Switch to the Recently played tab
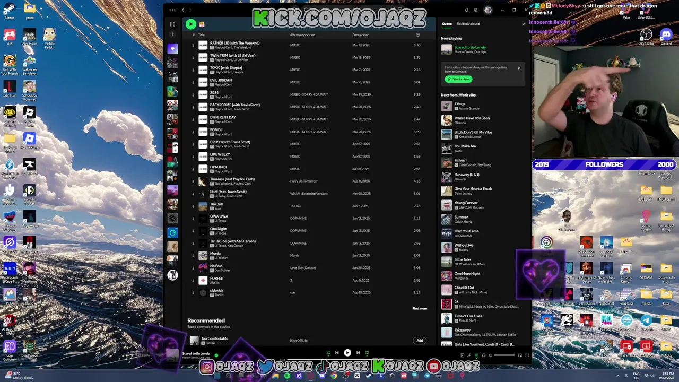Viewport: 679px width, 382px height. pyautogui.click(x=468, y=24)
